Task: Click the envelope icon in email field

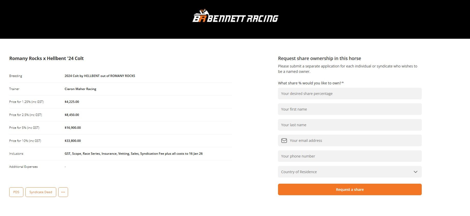Action: [x=284, y=141]
